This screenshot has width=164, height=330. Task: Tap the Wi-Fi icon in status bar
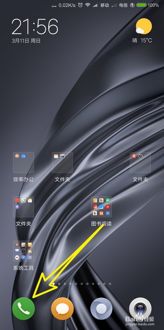pos(88,5)
